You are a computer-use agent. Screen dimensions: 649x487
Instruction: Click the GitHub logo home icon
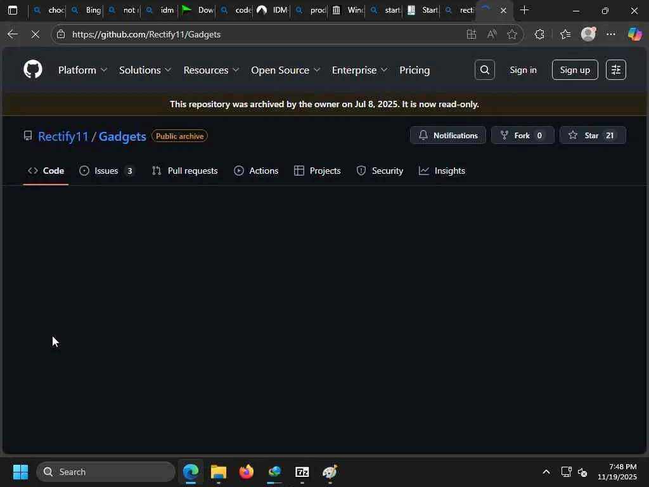[33, 69]
